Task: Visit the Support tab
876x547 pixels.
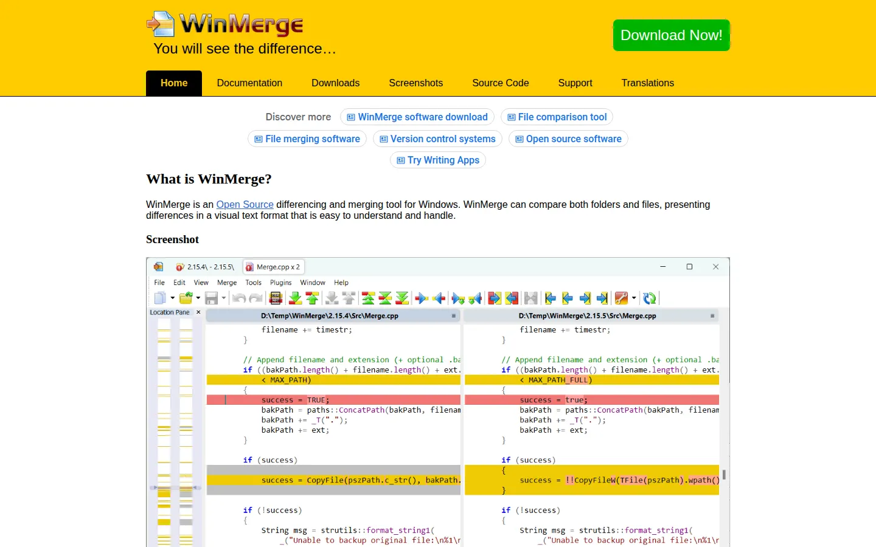Action: (575, 83)
